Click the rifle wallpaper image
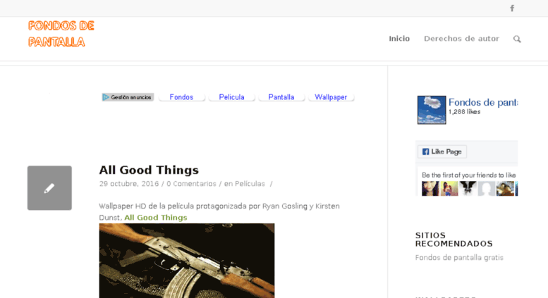Image resolution: width=548 pixels, height=298 pixels. point(187,261)
